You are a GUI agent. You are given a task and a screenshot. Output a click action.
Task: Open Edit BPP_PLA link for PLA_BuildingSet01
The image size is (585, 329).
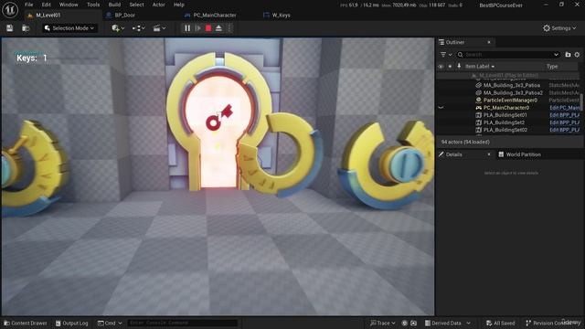565,115
